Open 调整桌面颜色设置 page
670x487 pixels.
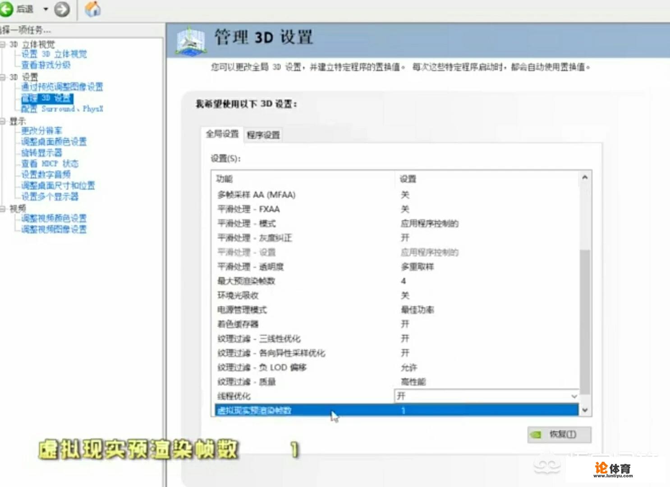click(x=54, y=142)
